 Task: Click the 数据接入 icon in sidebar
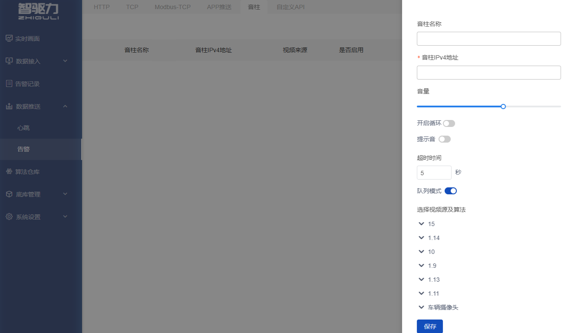tap(9, 61)
